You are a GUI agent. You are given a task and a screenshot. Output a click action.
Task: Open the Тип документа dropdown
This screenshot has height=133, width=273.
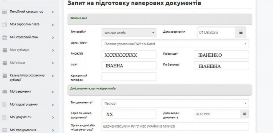coord(175,103)
